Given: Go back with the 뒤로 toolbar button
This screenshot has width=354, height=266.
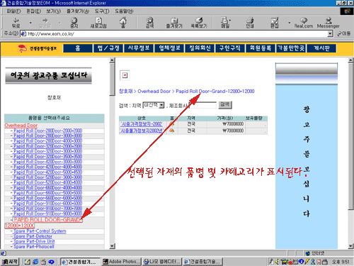Looking at the screenshot, I should pos(16,23).
